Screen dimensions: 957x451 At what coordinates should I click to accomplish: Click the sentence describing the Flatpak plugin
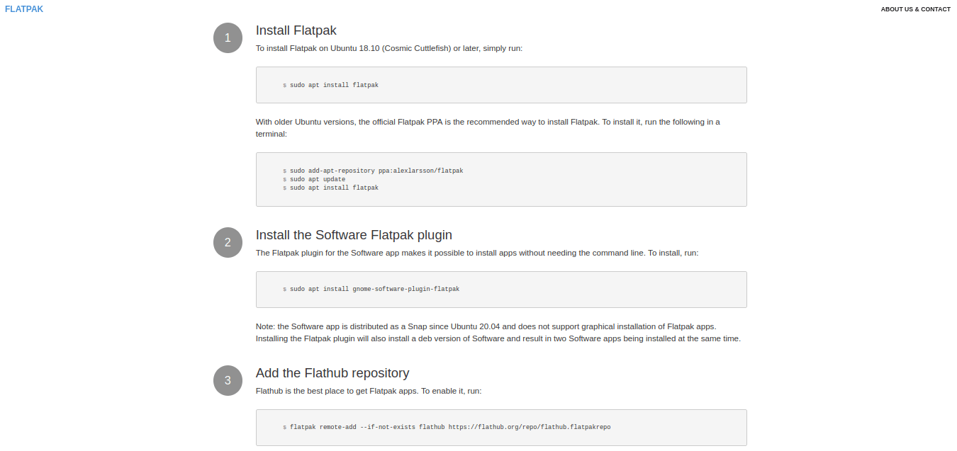(x=476, y=253)
